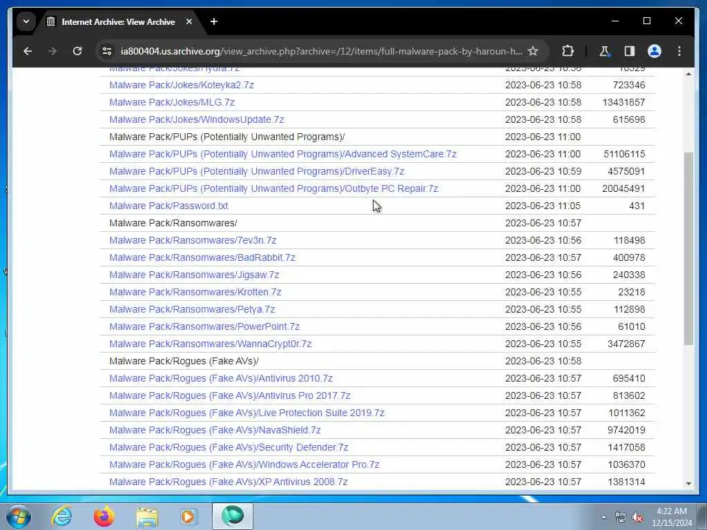Image resolution: width=707 pixels, height=530 pixels.
Task: Select size value 9742019
Action: point(626,430)
